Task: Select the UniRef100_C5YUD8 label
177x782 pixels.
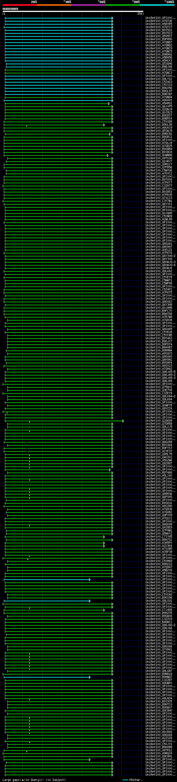Action: tap(159, 122)
